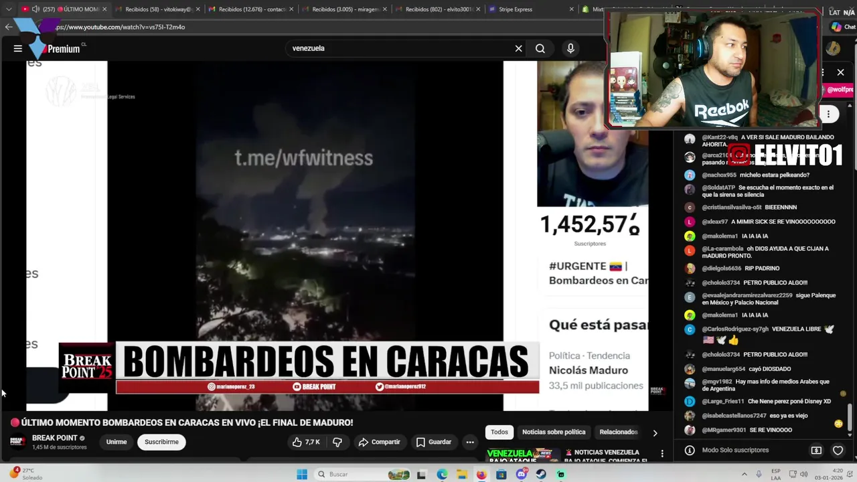Subscribe using the Suscribirme button
The image size is (857, 482).
point(161,442)
